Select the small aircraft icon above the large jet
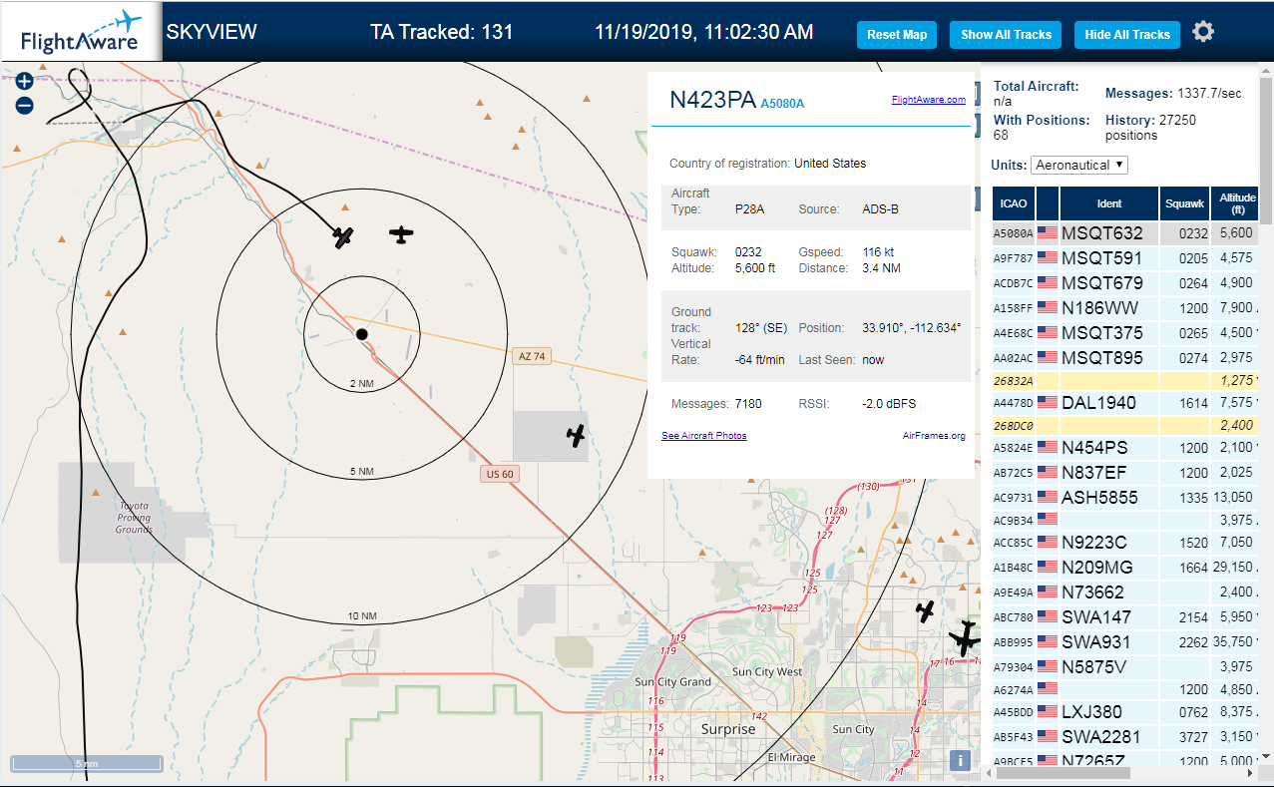 point(926,610)
